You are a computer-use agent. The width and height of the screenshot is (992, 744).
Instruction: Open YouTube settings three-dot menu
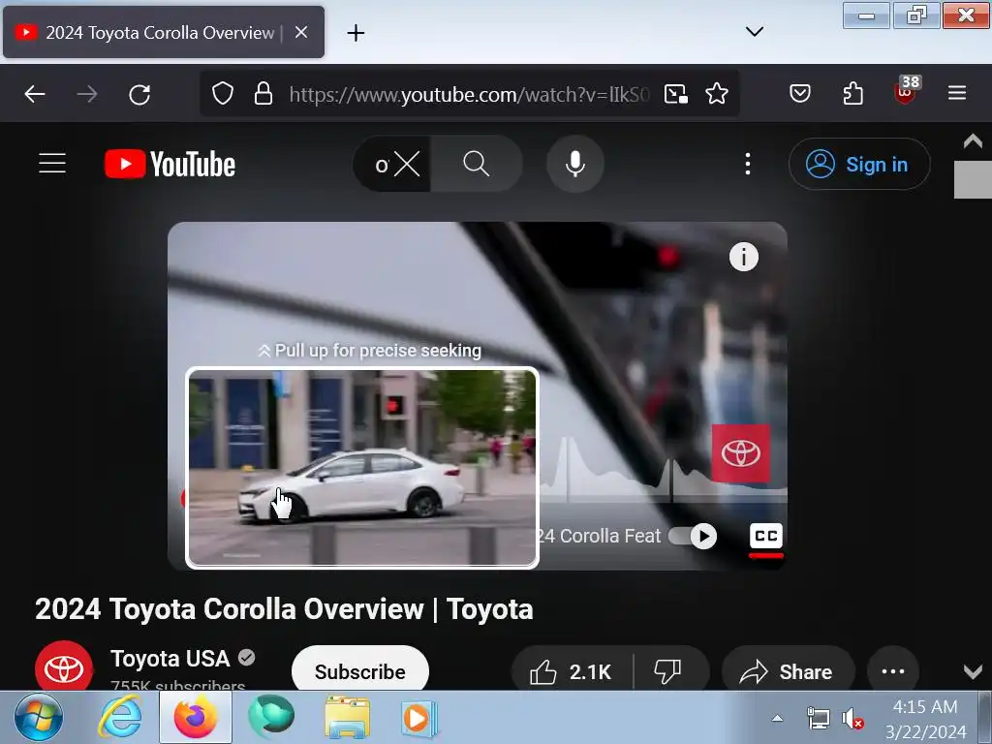pos(748,164)
